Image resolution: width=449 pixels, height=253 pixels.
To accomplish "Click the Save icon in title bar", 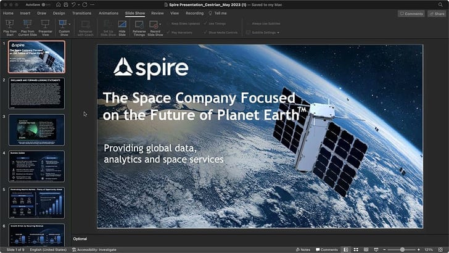I will coord(66,4).
